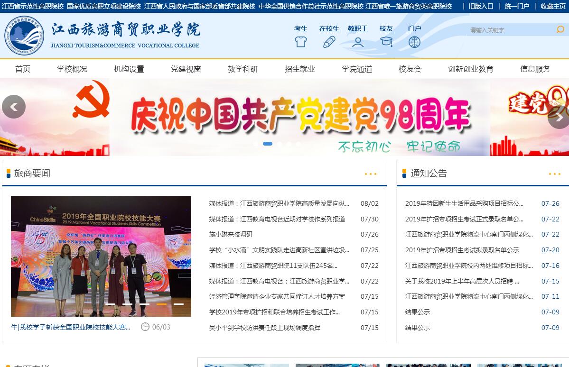The width and height of the screenshot is (569, 367).
Task: Click the 江西旅游商贸职业学院 calligraphy title
Action: point(126,30)
